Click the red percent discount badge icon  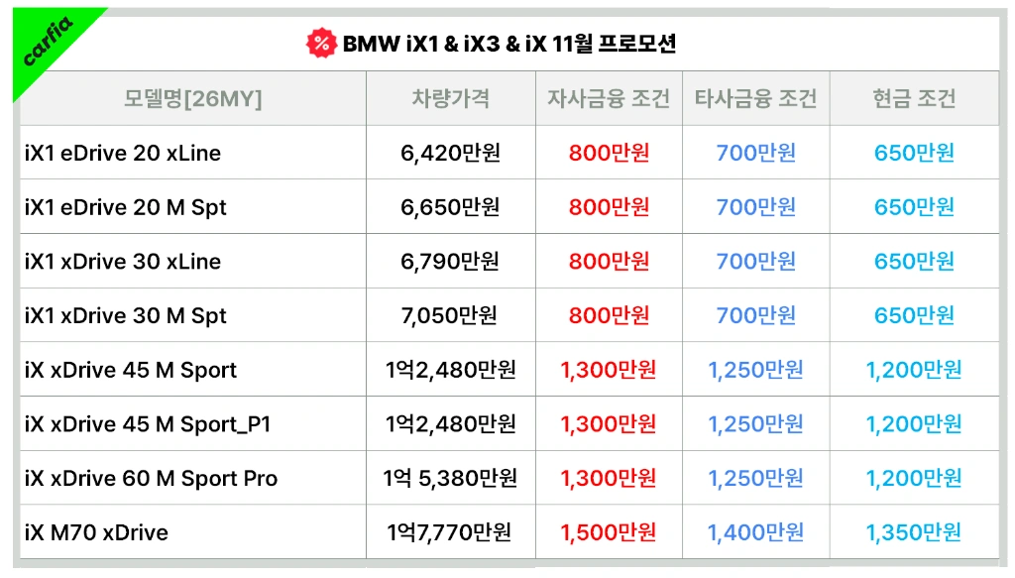(x=321, y=43)
